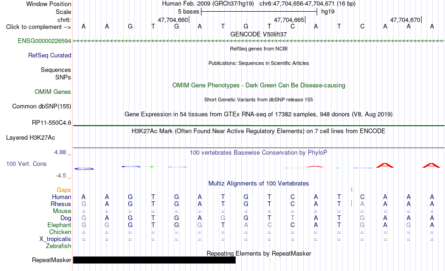Click the SNPs label
445x271 pixels.
pyautogui.click(x=63, y=77)
